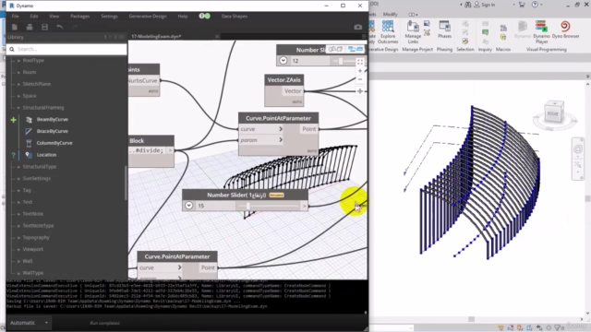Image resolution: width=591 pixels, height=332 pixels.
Task: Open Dyno Browser in Revit ribbon
Action: tap(565, 30)
